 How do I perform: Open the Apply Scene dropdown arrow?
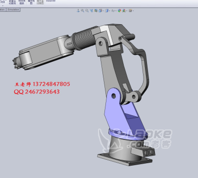pyautogui.click(x=127, y=11)
